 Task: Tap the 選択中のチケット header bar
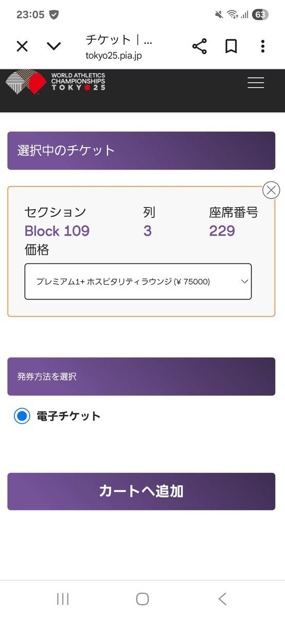141,151
